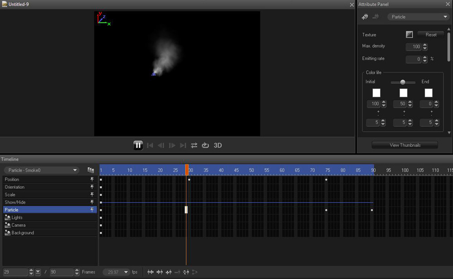Select the Show/Hide track
Screen dimensions: 453x279
[x=50, y=202]
